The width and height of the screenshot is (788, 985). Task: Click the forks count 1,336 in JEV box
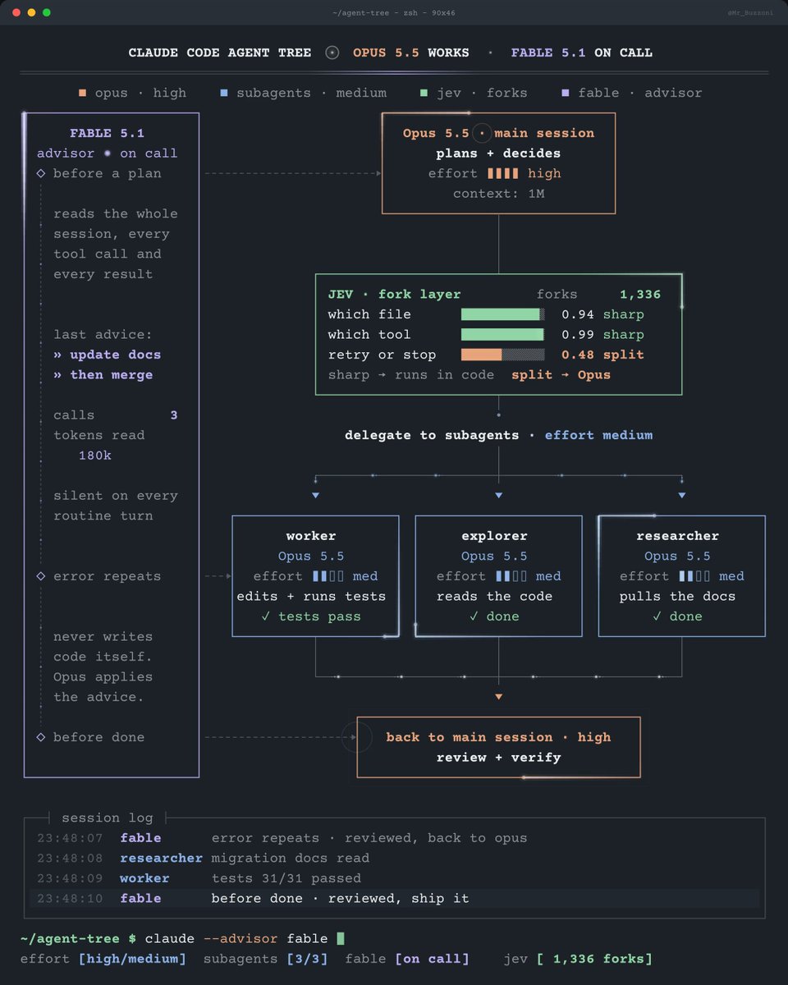click(640, 295)
